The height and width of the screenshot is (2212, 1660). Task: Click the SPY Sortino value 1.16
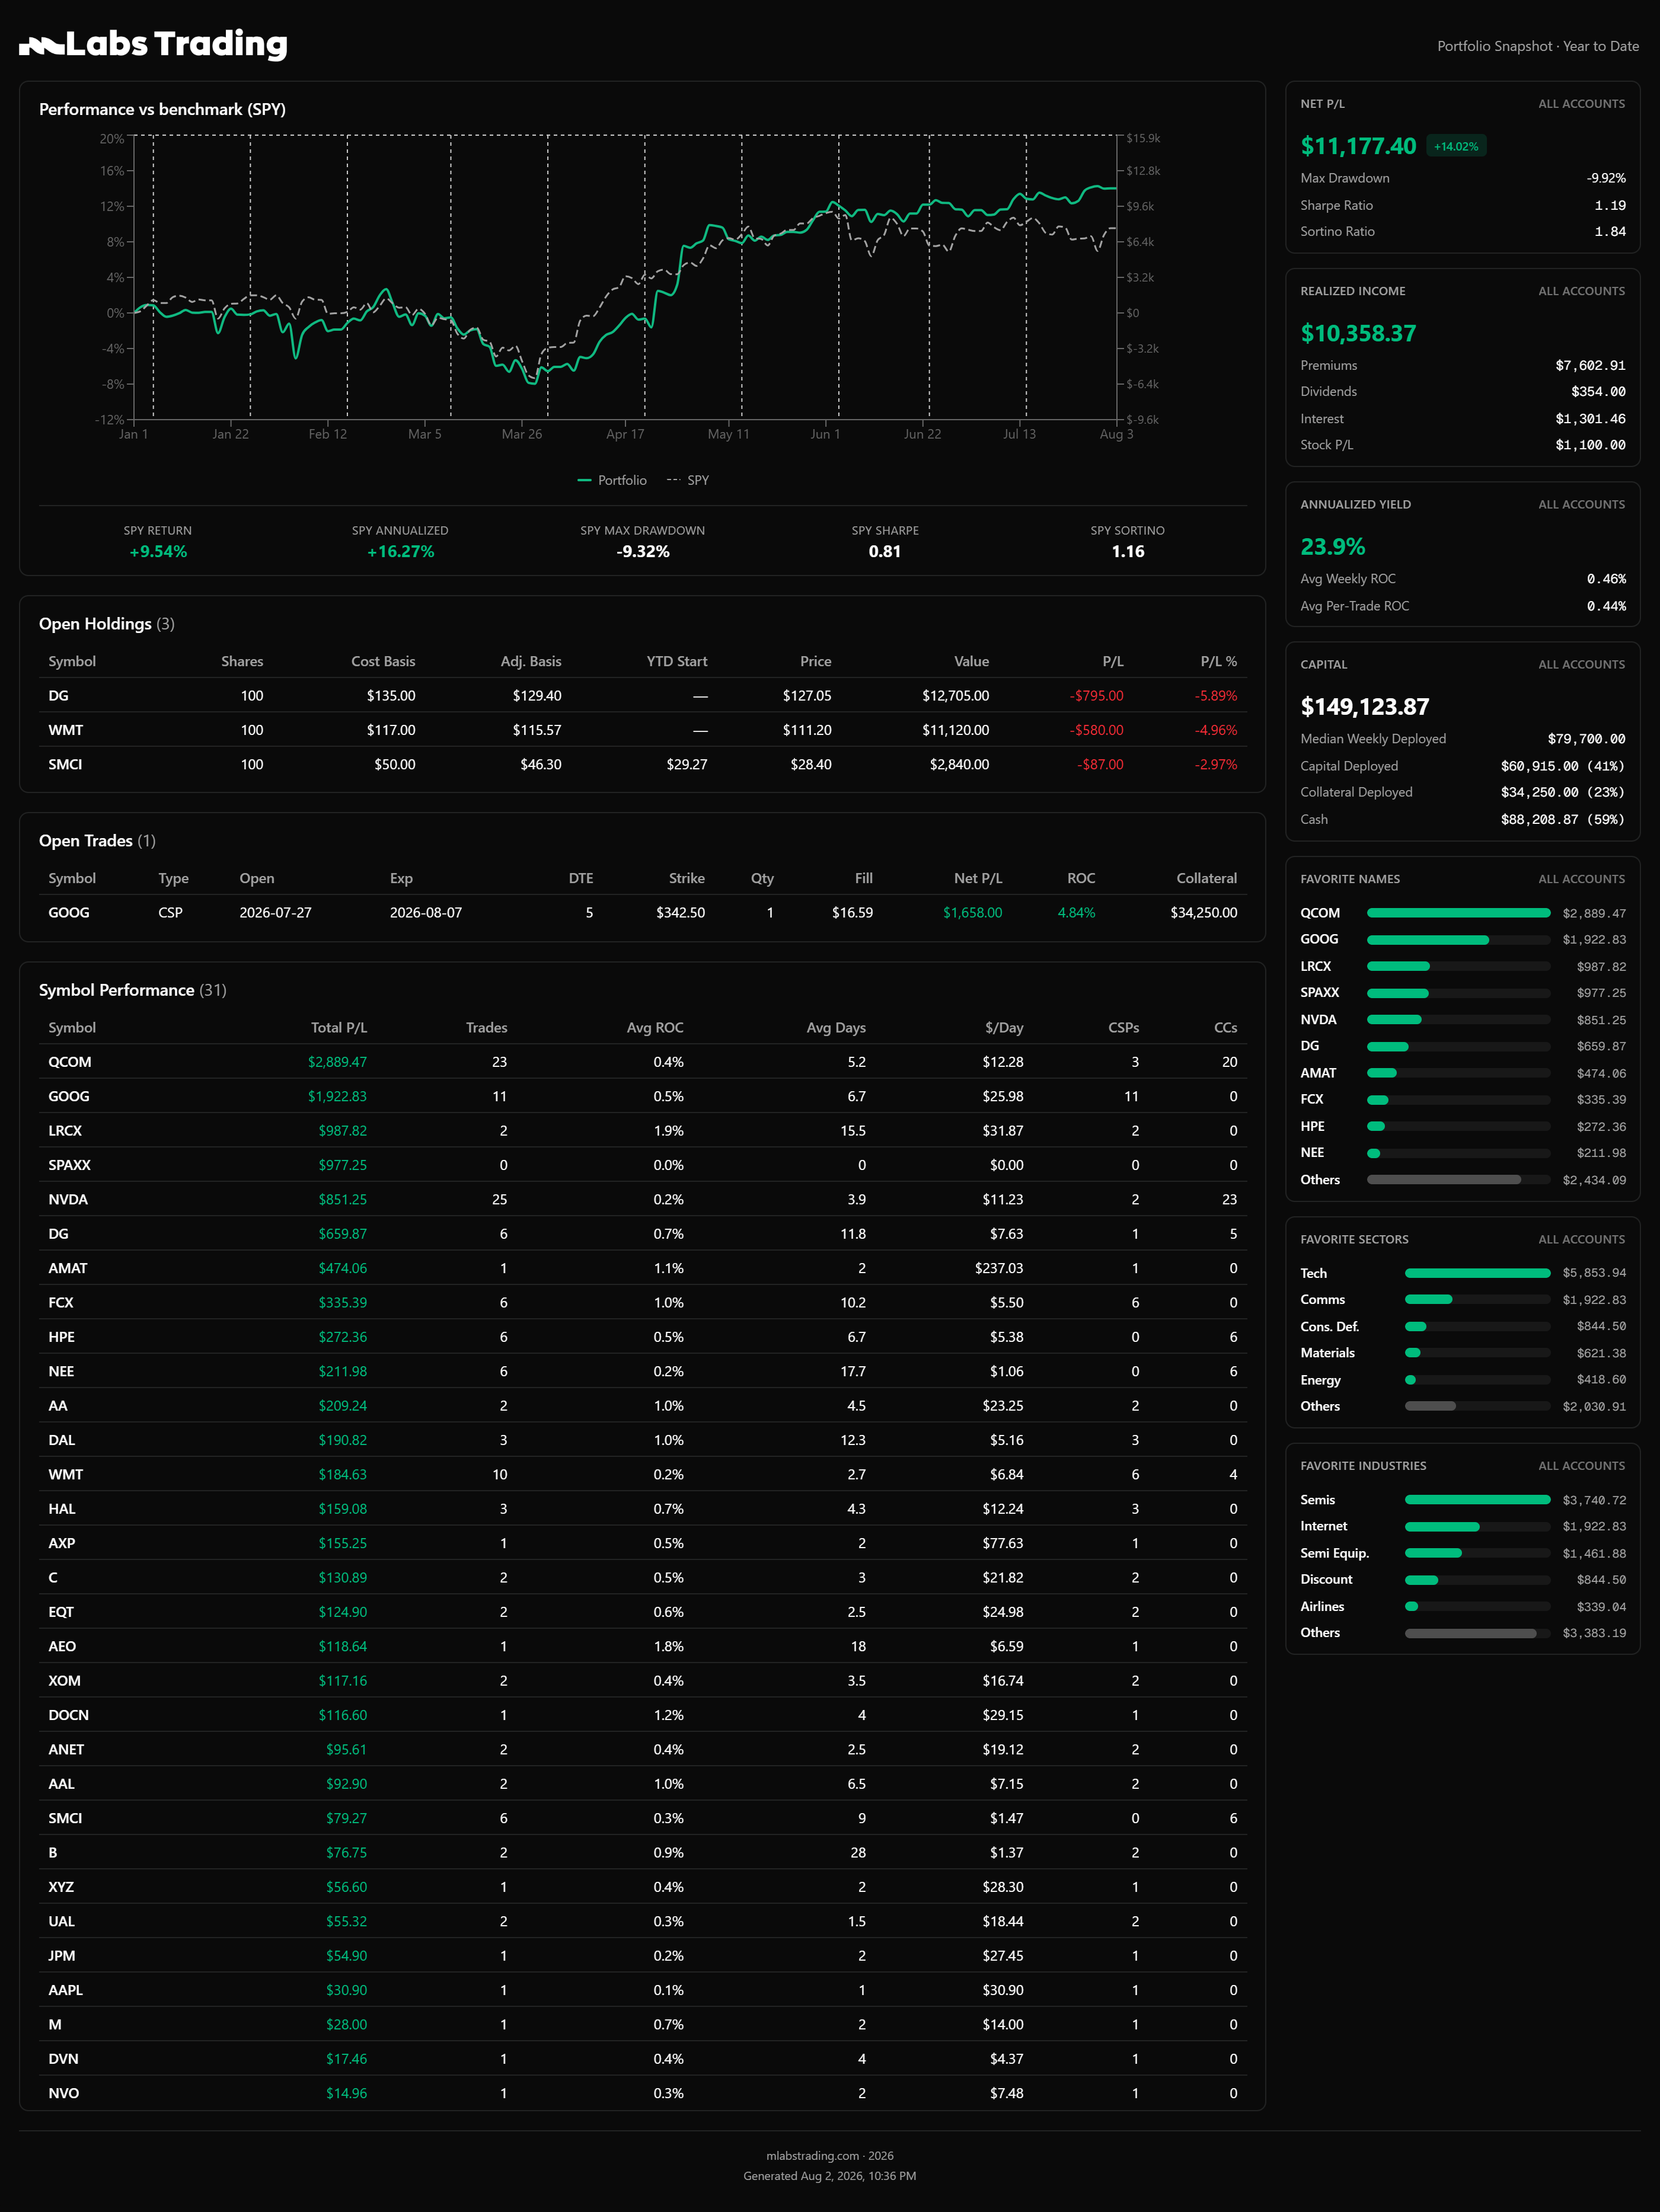coord(1128,551)
